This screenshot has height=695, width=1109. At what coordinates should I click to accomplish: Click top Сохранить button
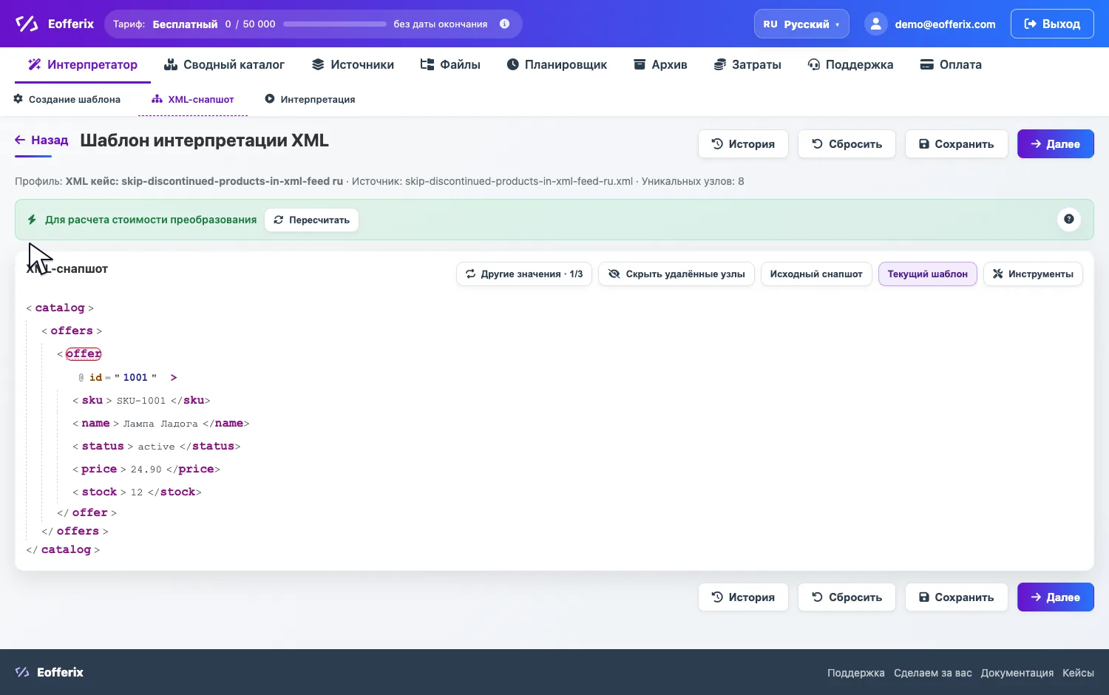[x=956, y=144]
